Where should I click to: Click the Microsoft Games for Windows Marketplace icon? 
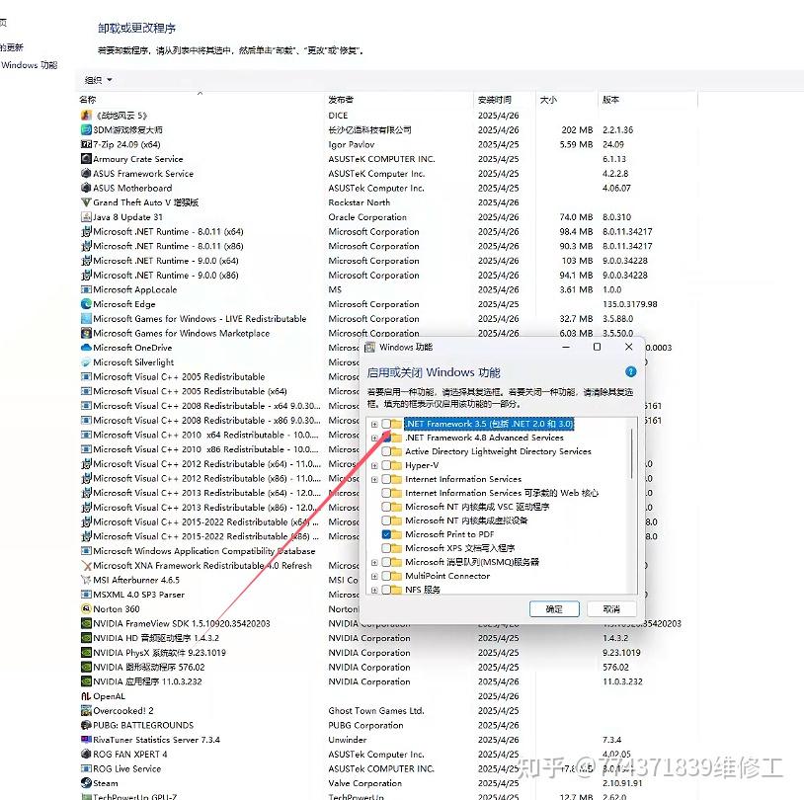pyautogui.click(x=86, y=334)
